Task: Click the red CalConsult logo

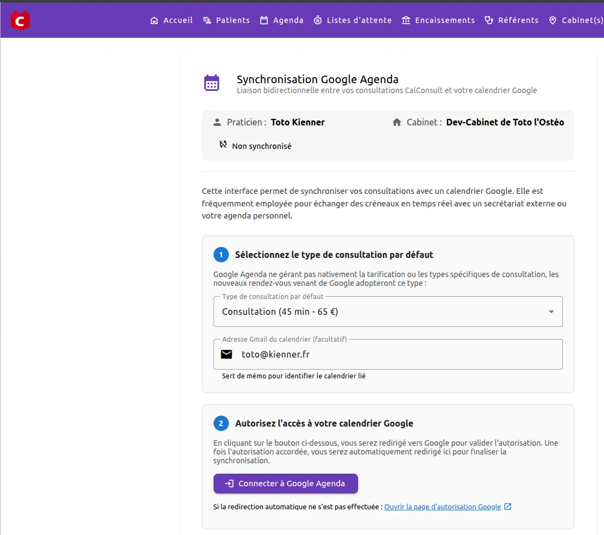Action: point(20,20)
